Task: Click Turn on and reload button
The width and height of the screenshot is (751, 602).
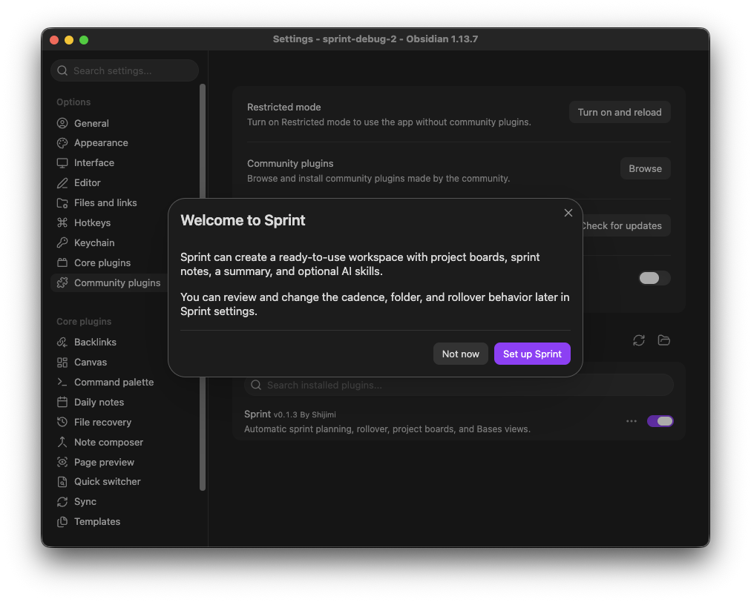Action: (620, 112)
